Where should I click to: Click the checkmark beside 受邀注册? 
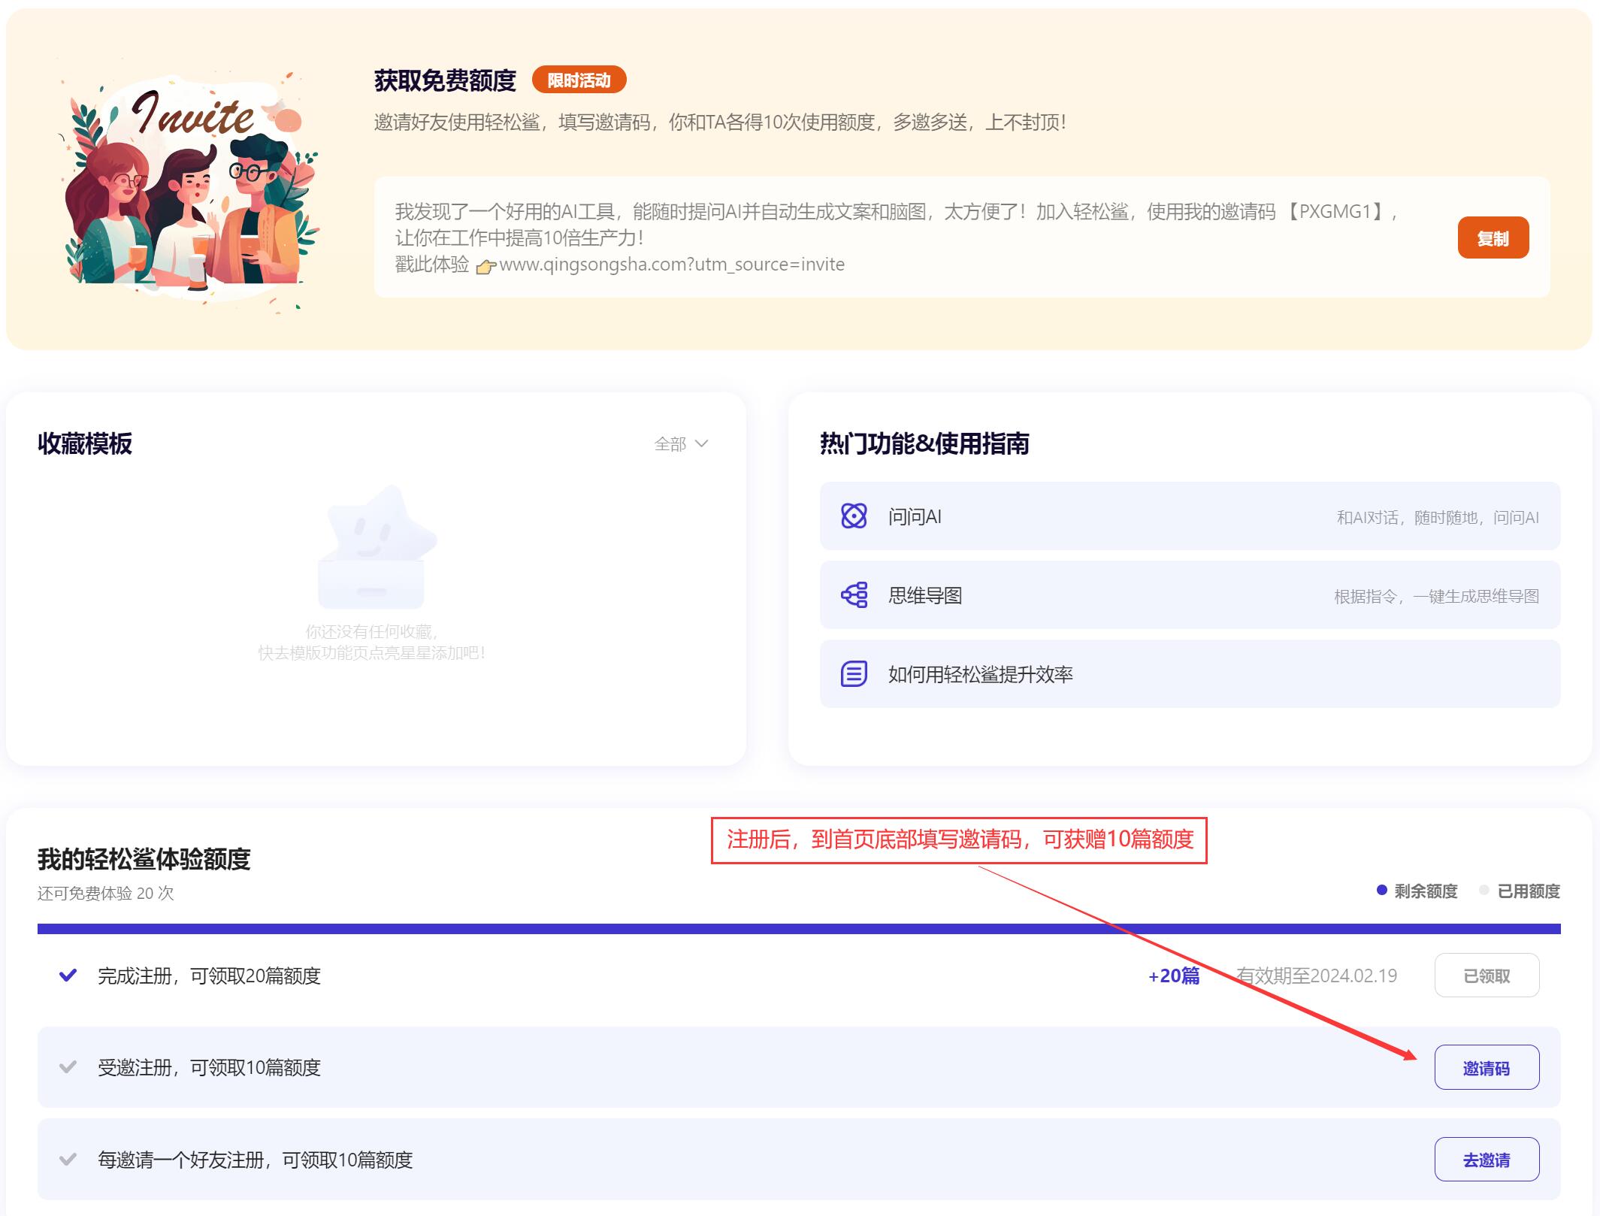pyautogui.click(x=68, y=1067)
